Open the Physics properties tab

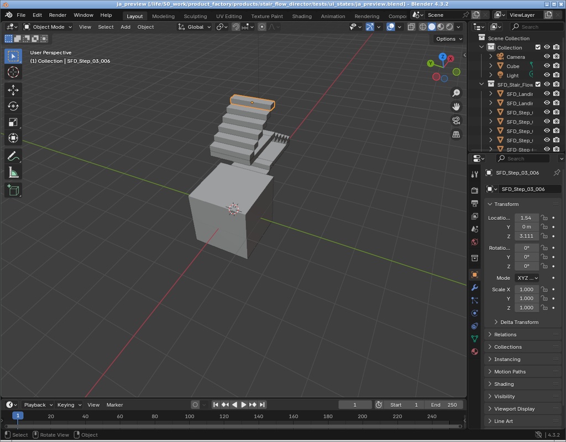click(475, 313)
